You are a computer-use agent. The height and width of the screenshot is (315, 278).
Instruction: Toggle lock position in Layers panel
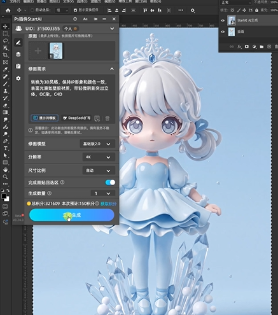(244, 10)
